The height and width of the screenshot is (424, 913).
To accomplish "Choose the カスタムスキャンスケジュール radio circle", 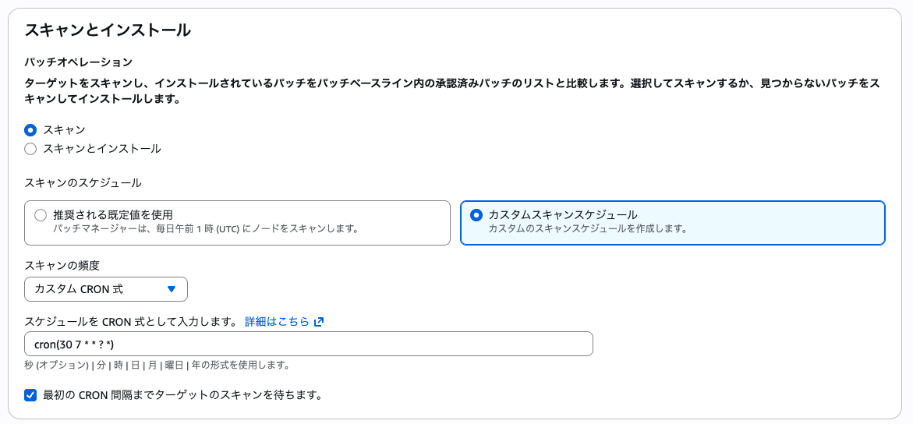I will tap(476, 215).
